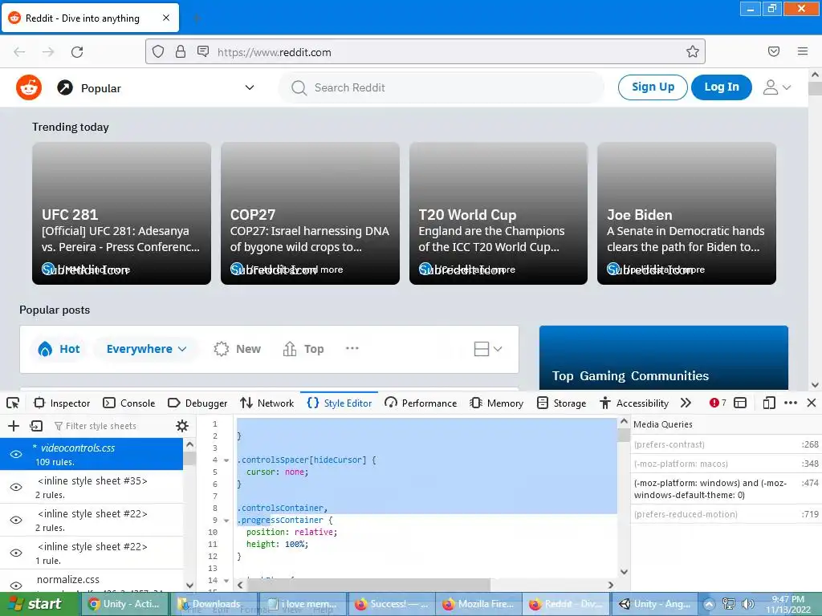Open the Firefox hamburger menu
This screenshot has width=822, height=616.
pos(803,51)
